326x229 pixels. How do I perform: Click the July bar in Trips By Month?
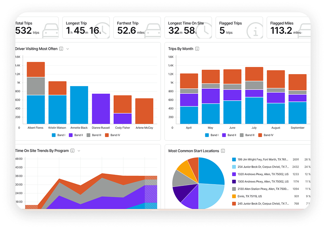coord(254,100)
